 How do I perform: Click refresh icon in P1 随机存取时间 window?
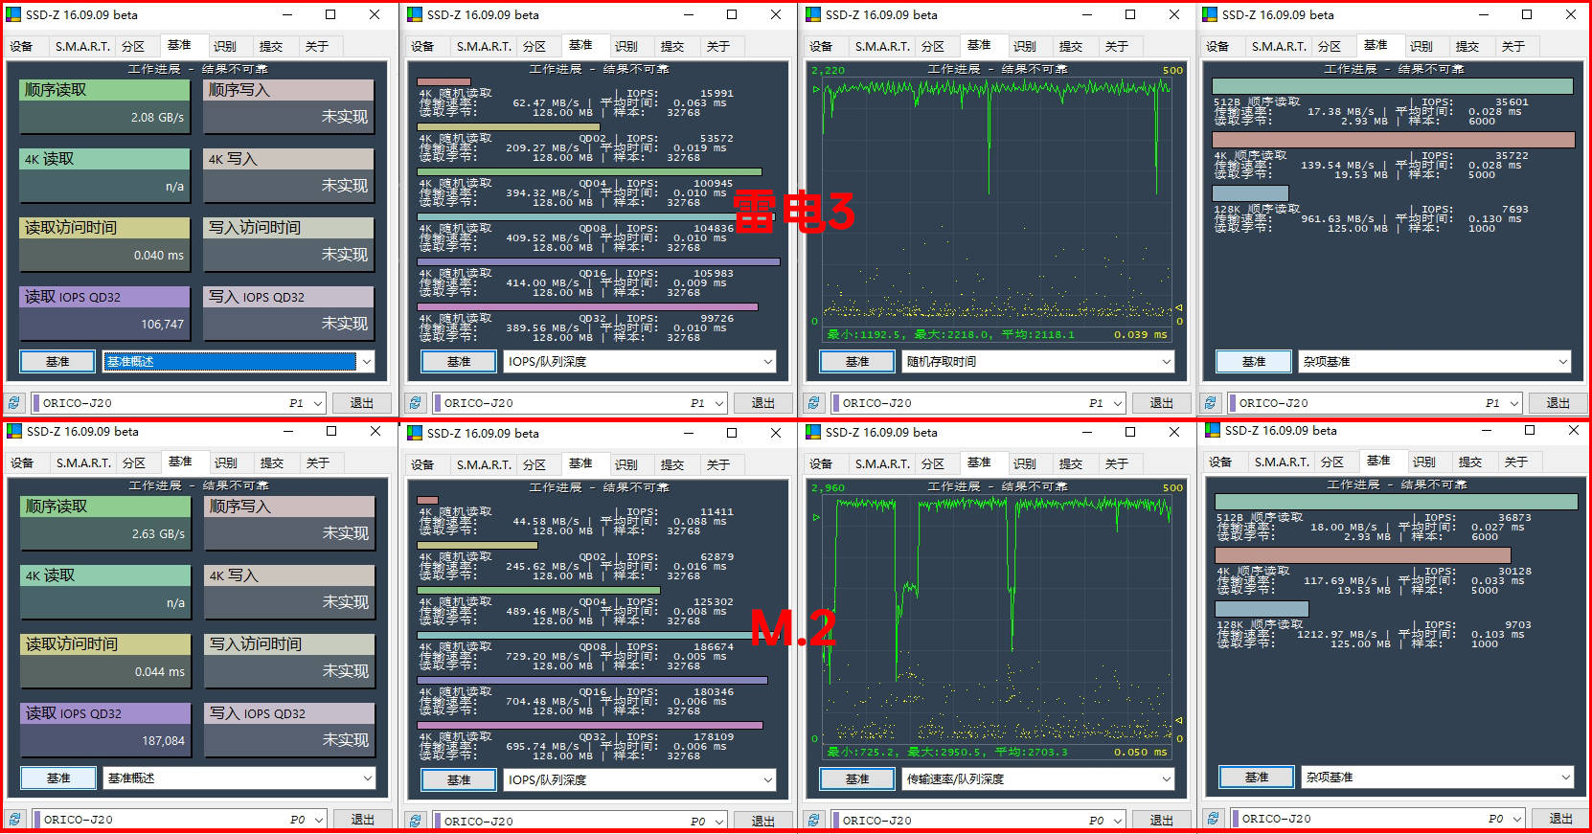(813, 403)
